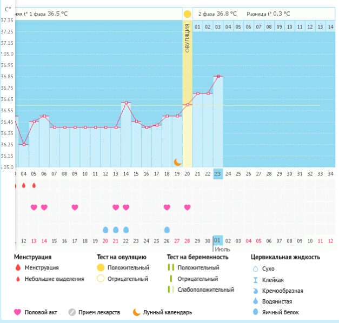
Task: Click the Кремообразная cervical fluid legend icon
Action: [256, 291]
